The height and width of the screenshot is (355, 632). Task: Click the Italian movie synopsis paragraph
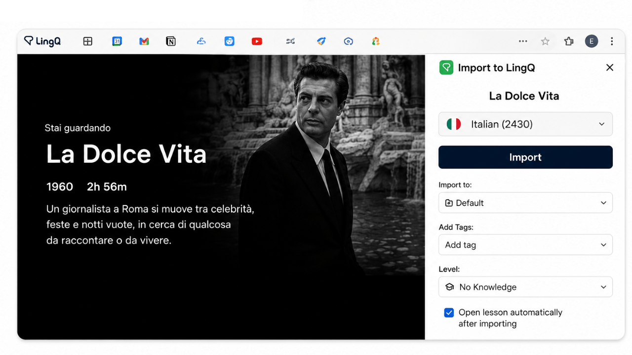click(x=150, y=225)
